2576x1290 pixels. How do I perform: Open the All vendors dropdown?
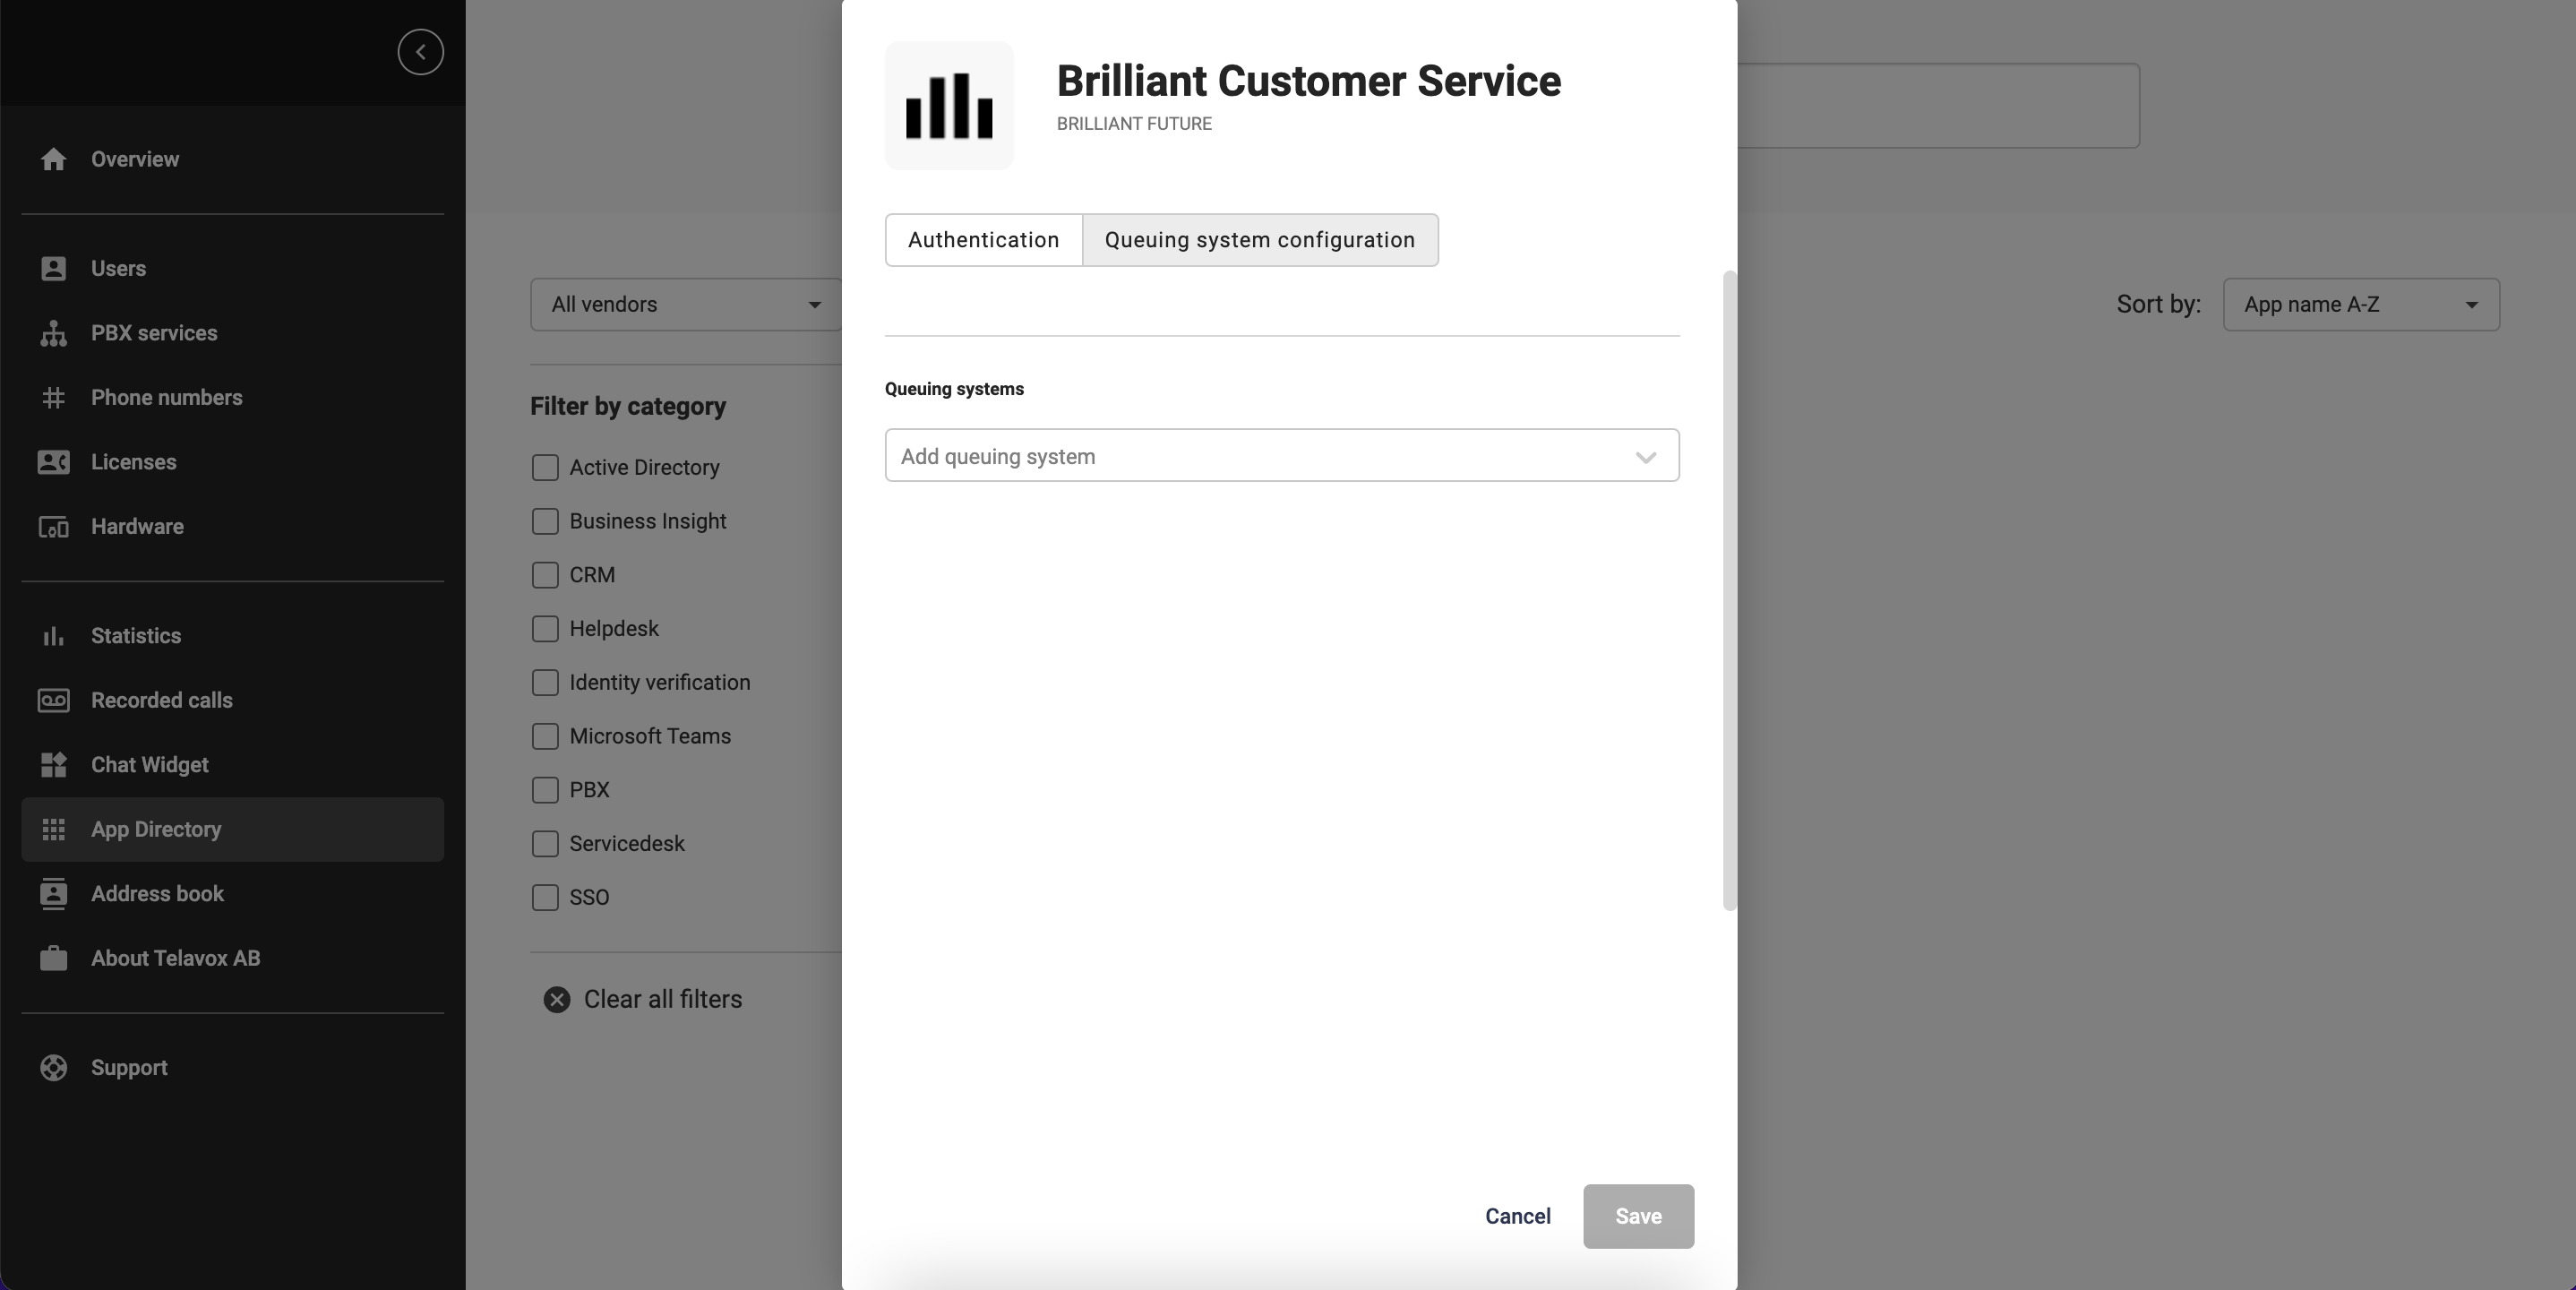[686, 305]
